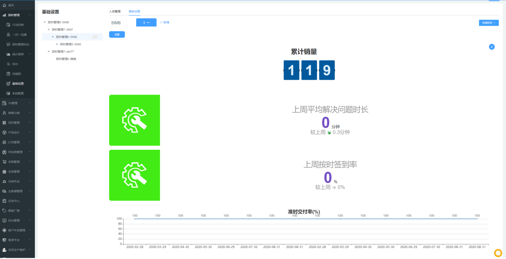Open 一对一沟通 person icon item
This screenshot has height=259, width=506.
coord(9,35)
